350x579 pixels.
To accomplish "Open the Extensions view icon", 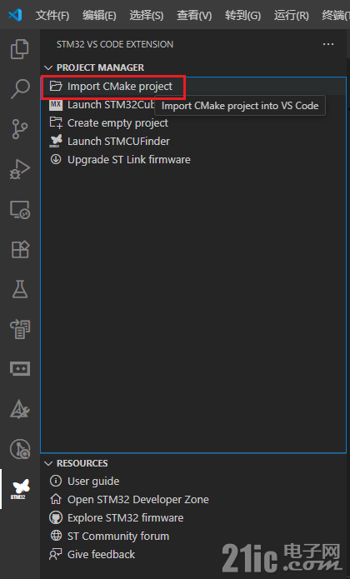I will pos(19,249).
